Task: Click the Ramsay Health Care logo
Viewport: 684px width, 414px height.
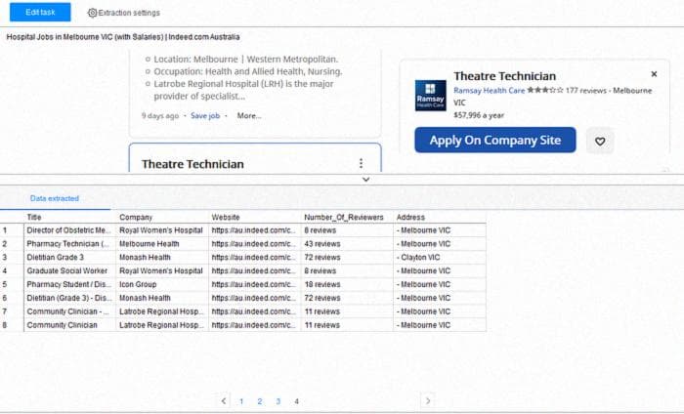Action: pyautogui.click(x=431, y=96)
